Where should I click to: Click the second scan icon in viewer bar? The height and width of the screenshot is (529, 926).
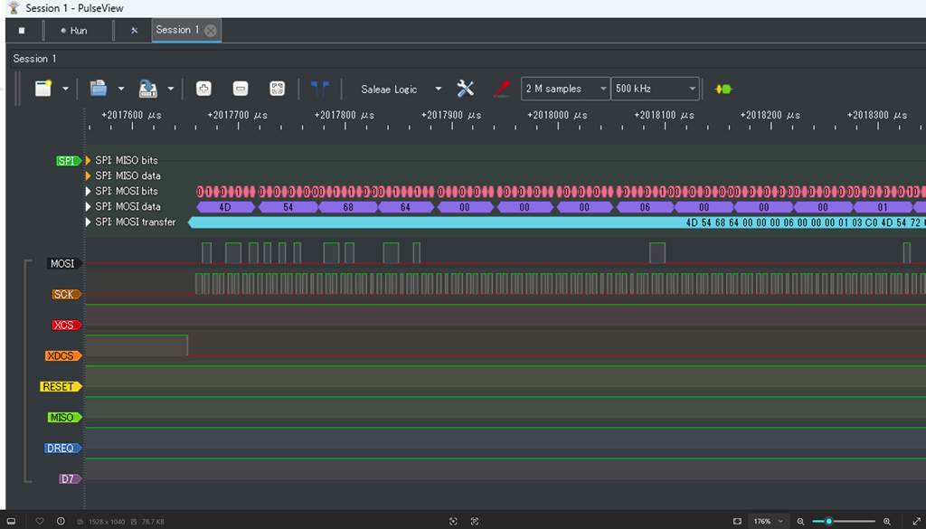pos(474,522)
